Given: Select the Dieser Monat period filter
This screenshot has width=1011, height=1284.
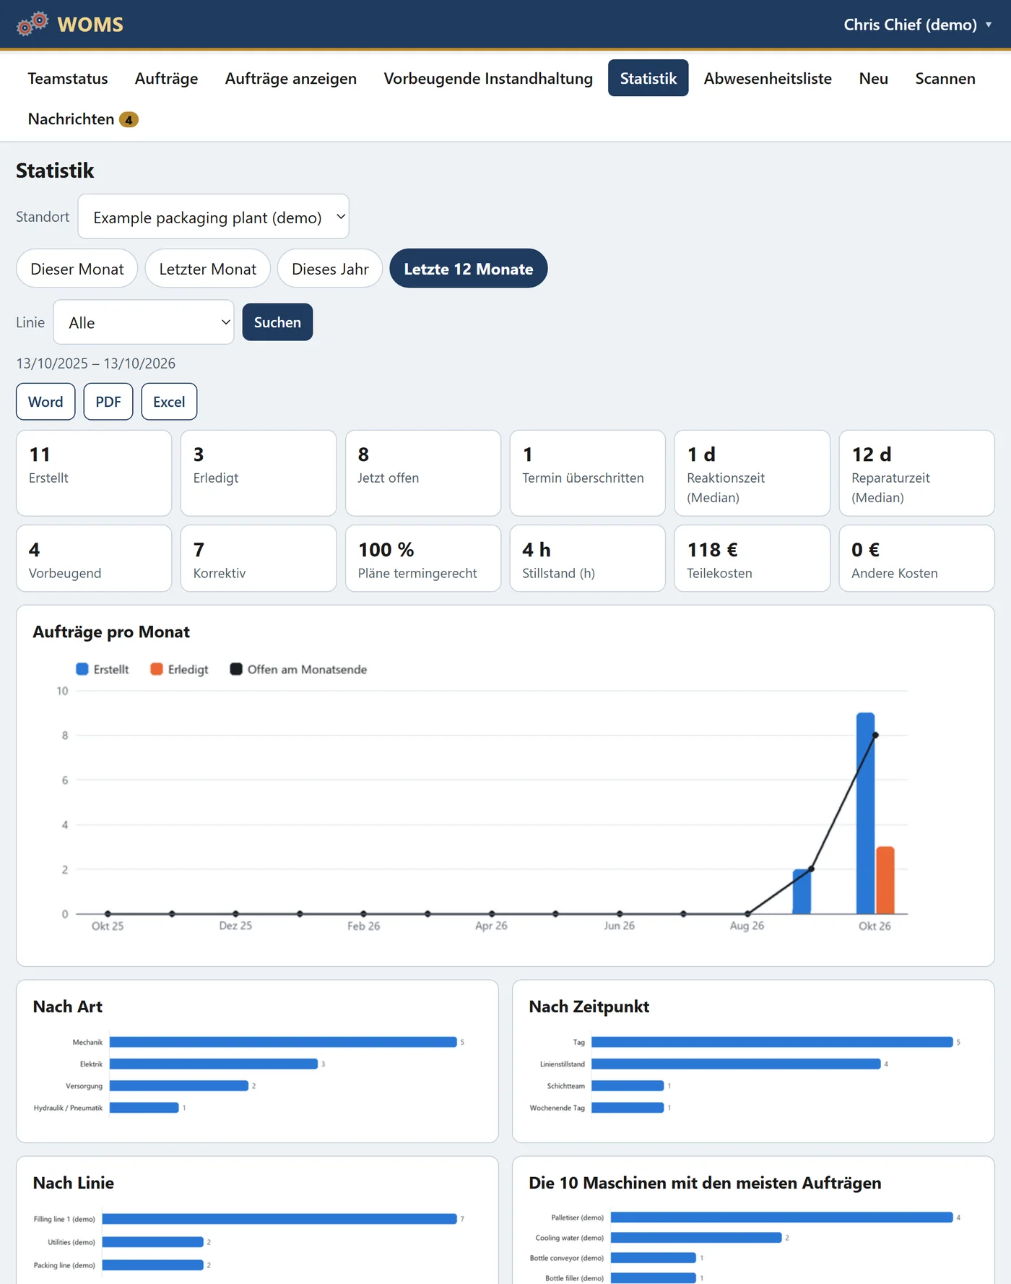Looking at the screenshot, I should coord(77,269).
